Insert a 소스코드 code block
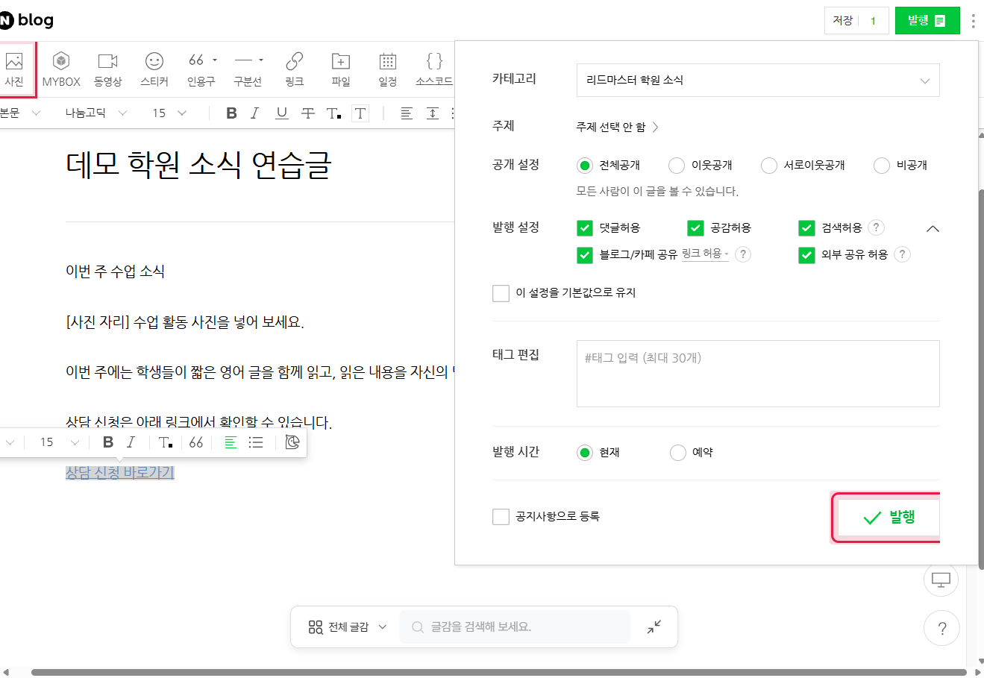The height and width of the screenshot is (678, 984). point(434,69)
